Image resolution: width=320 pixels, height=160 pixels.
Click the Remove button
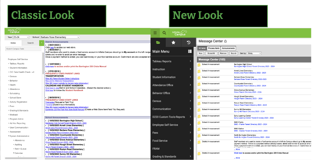(223, 53)
